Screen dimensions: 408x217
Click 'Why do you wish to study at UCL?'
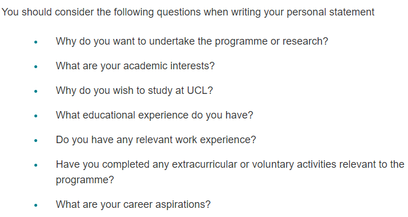pyautogui.click(x=134, y=90)
